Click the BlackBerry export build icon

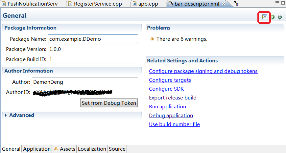pyautogui.click(x=265, y=17)
